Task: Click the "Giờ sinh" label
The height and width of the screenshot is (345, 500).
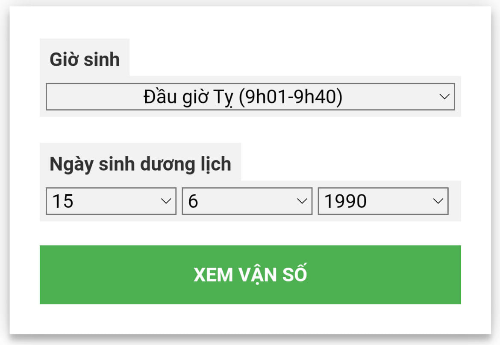Action: pos(85,59)
